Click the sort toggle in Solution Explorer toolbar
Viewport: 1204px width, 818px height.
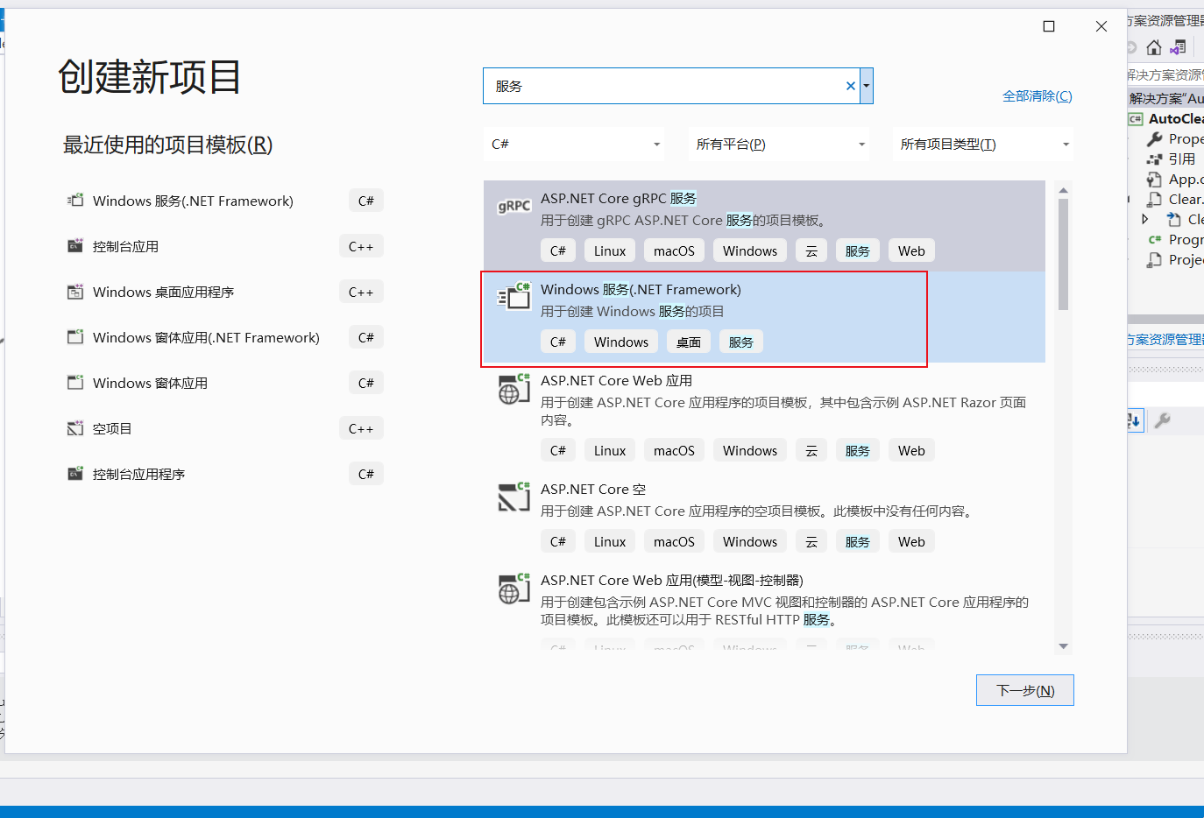click(x=1136, y=420)
